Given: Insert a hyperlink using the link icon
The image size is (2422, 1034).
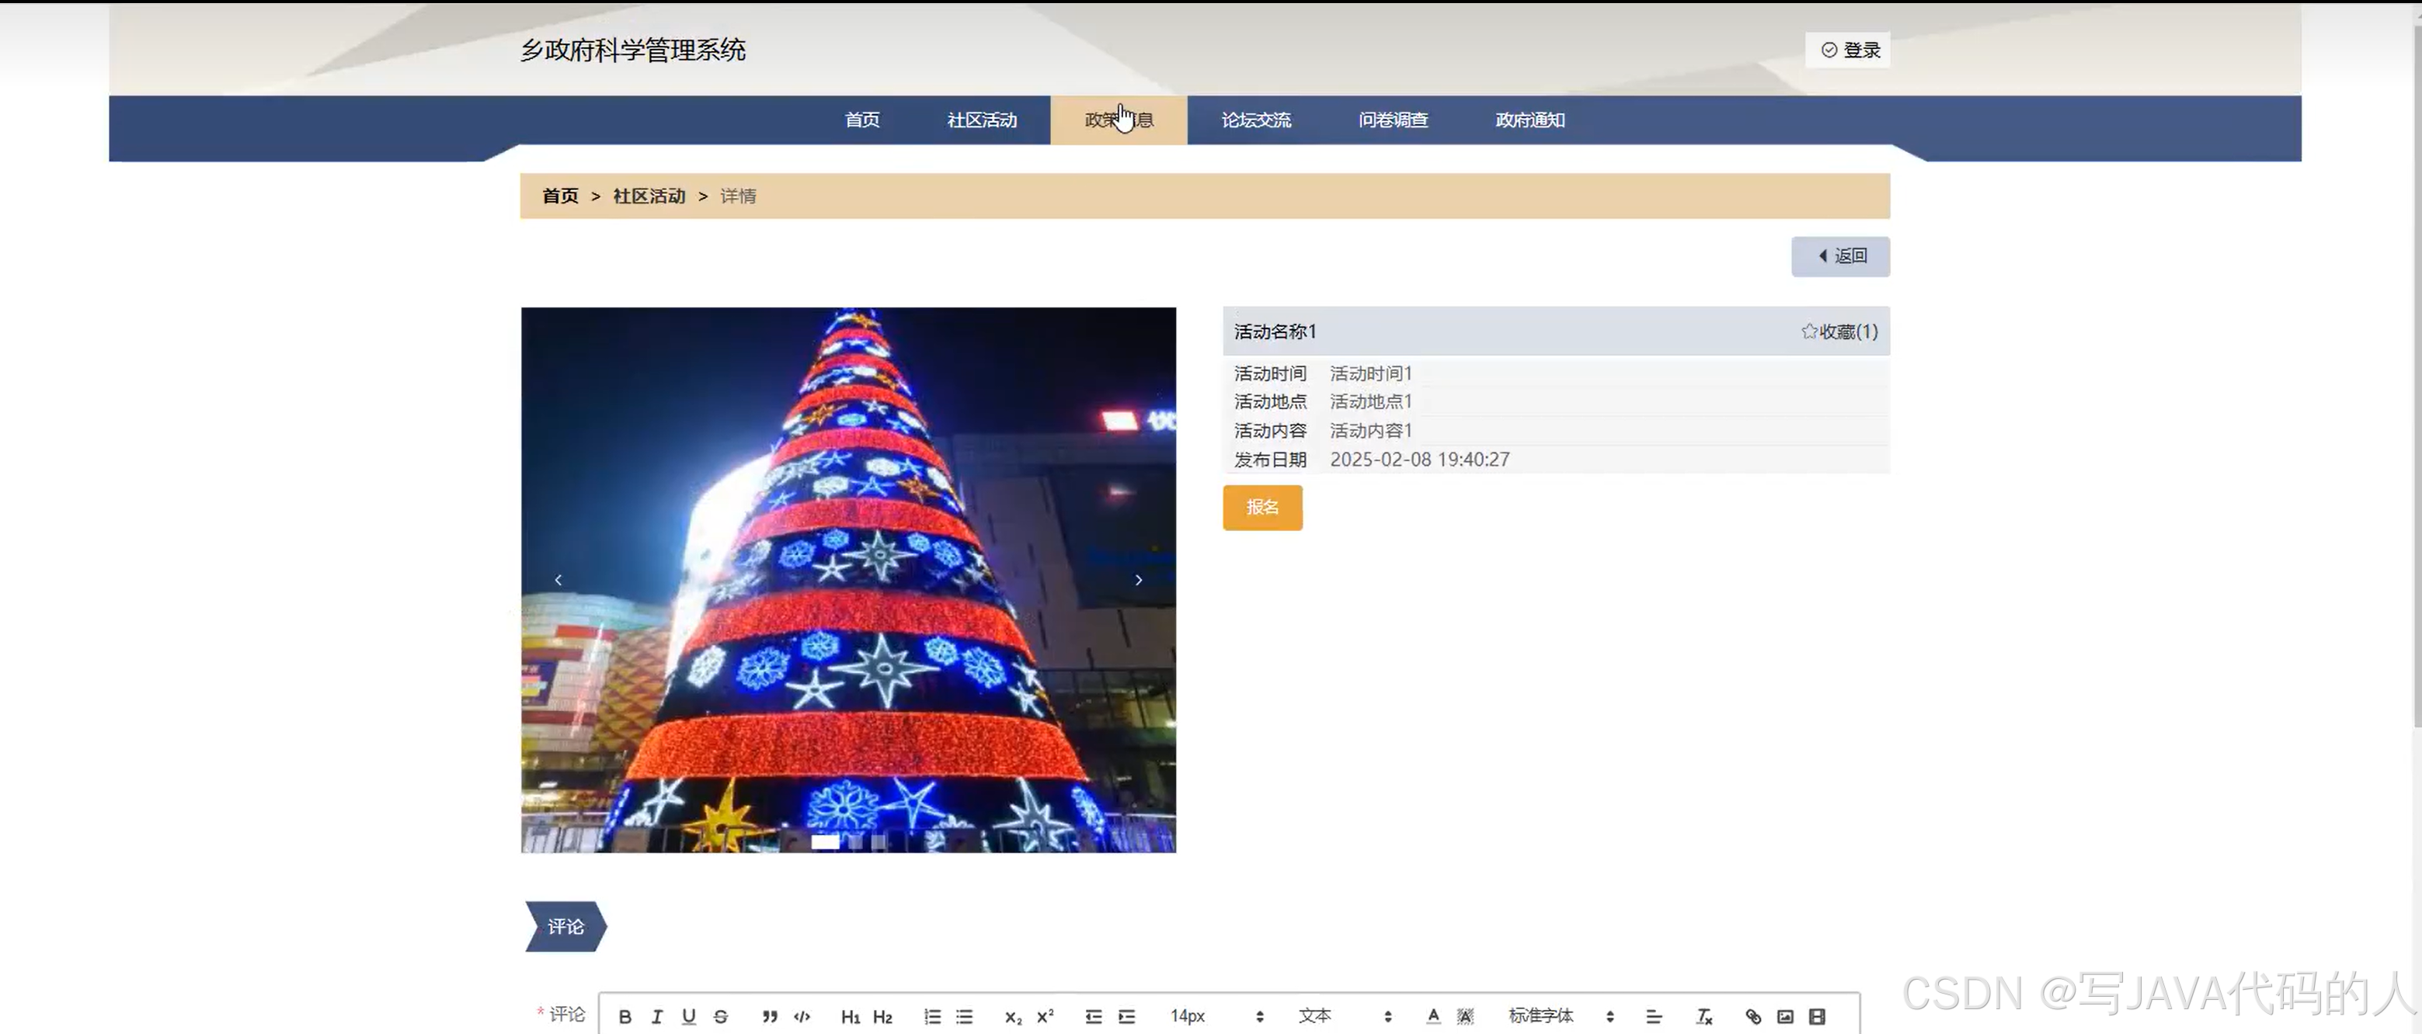Looking at the screenshot, I should click(x=1752, y=1016).
